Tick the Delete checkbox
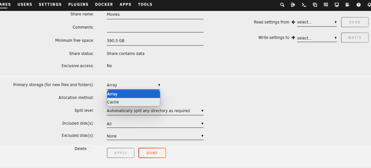Screen dimensions: 371x168 pyautogui.click(x=90, y=149)
